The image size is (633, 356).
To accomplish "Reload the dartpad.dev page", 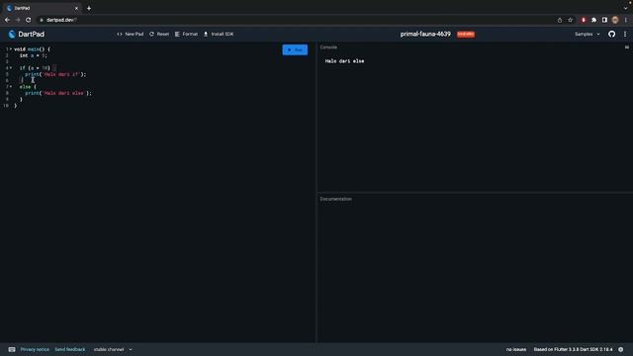I will click(x=28, y=20).
